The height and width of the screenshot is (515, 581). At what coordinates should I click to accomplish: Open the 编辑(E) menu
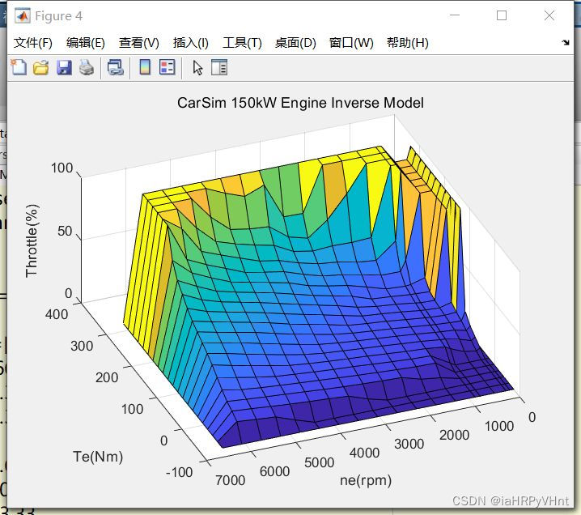(x=86, y=43)
